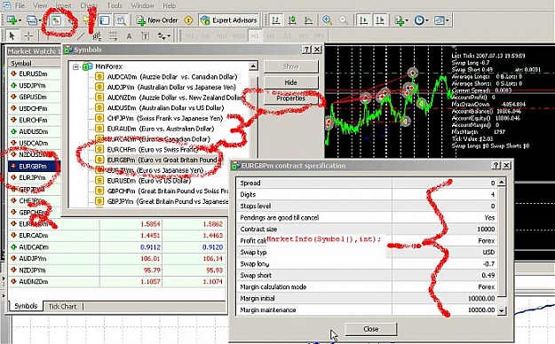Select USDJPYm row in Market Watch

tap(35, 86)
